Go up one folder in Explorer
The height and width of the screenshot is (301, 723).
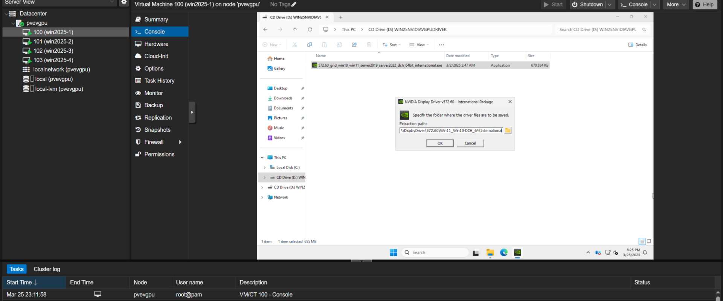[x=295, y=29]
